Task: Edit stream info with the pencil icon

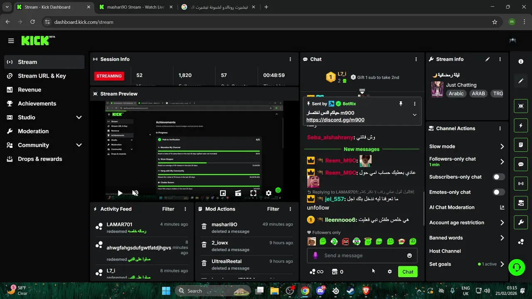Action: click(x=488, y=59)
